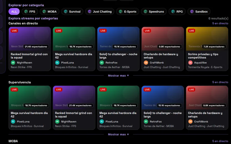Click the purple icon on Sandbox chip
The height and width of the screenshot is (144, 231).
click(192, 12)
